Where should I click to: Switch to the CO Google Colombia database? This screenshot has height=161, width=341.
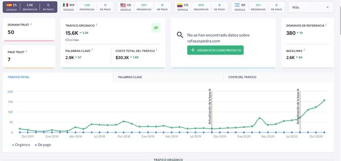[201, 7]
